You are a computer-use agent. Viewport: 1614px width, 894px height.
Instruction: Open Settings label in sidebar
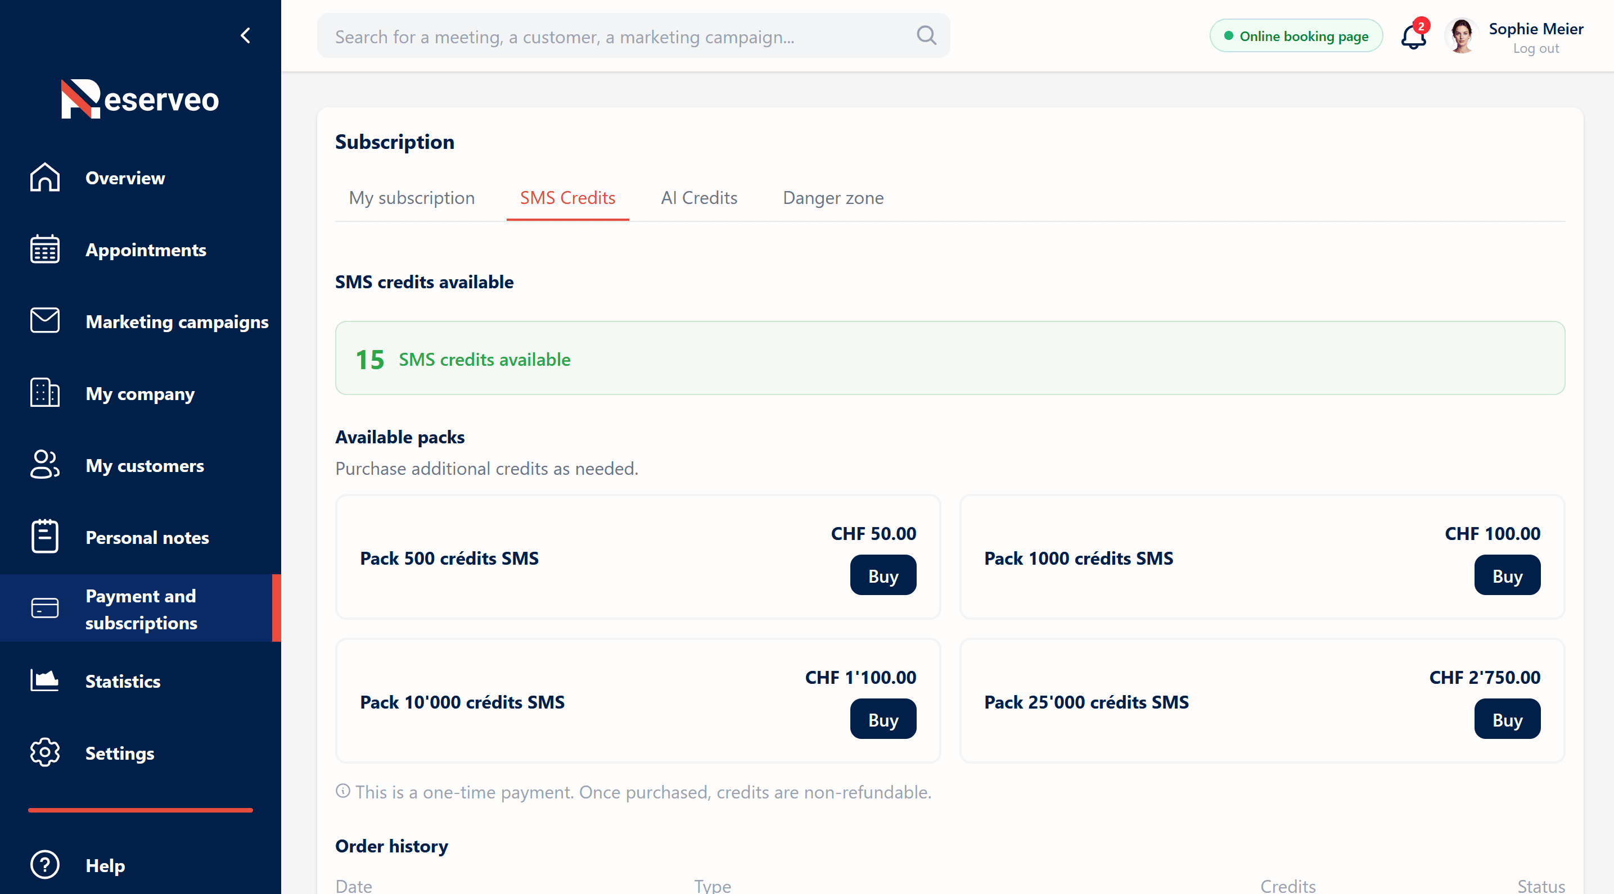point(120,753)
